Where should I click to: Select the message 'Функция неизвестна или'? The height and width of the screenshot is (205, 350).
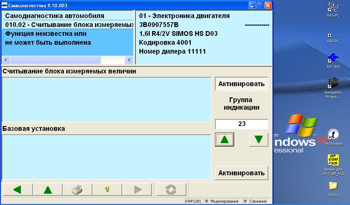tap(46, 34)
